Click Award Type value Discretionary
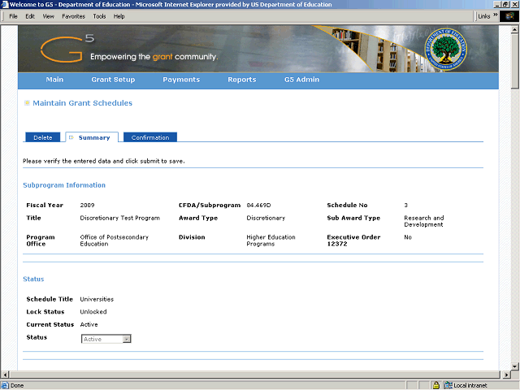Viewport: 520px width, 390px height. (x=266, y=218)
